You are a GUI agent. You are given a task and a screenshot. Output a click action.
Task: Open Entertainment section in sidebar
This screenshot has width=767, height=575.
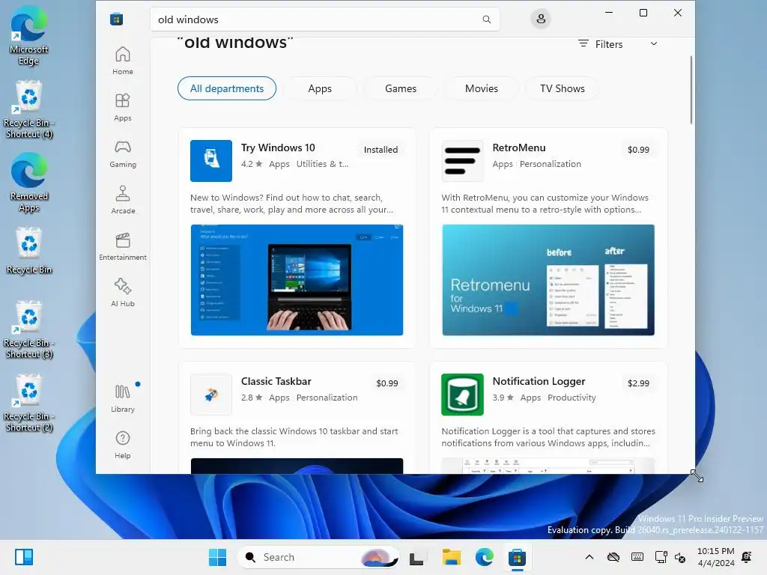click(x=122, y=246)
